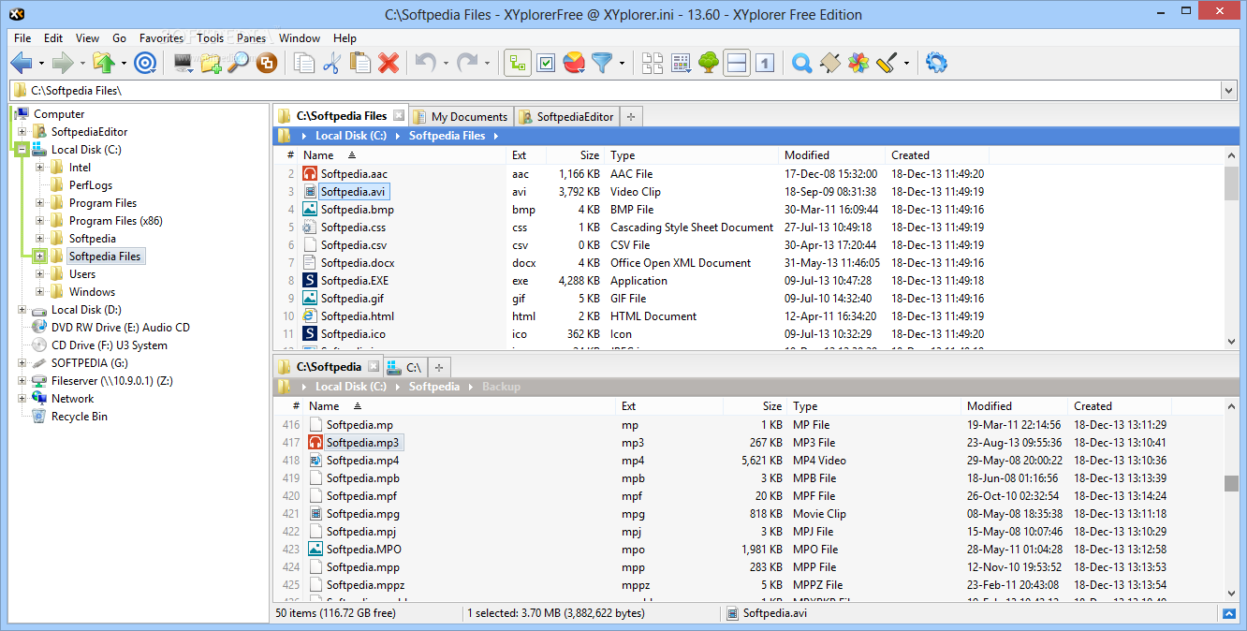Viewport: 1247px width, 631px height.
Task: Click the green tree mini-tree icon
Action: click(709, 63)
